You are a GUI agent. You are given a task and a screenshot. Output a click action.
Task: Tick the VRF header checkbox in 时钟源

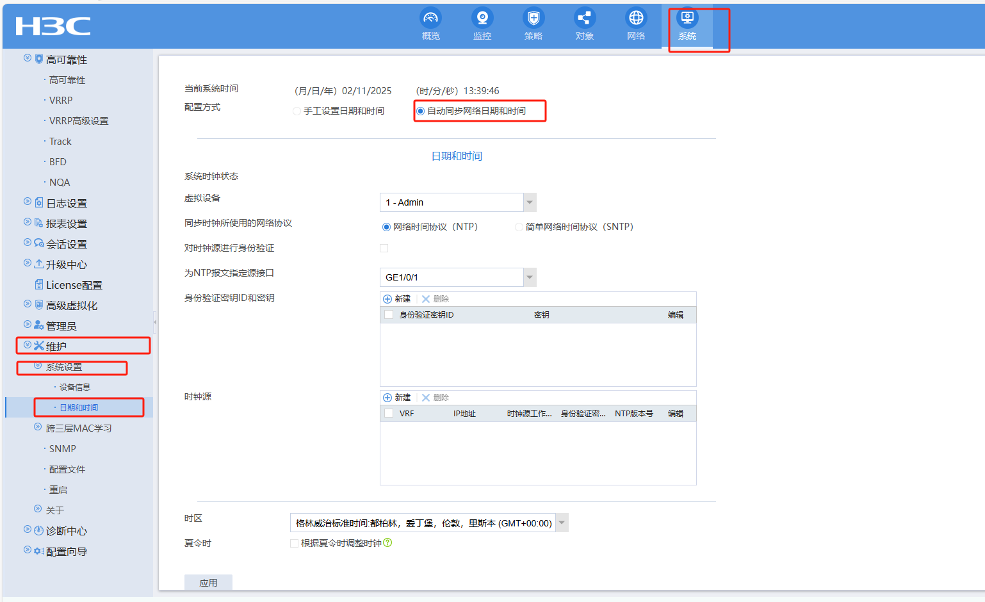coord(389,414)
